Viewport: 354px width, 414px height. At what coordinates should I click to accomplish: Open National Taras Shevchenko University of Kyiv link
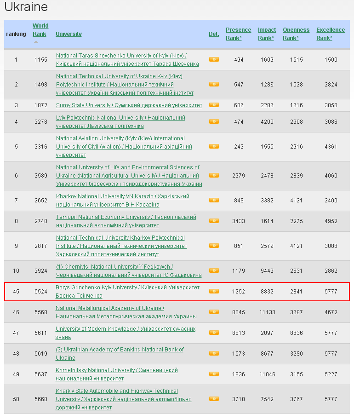(x=127, y=60)
